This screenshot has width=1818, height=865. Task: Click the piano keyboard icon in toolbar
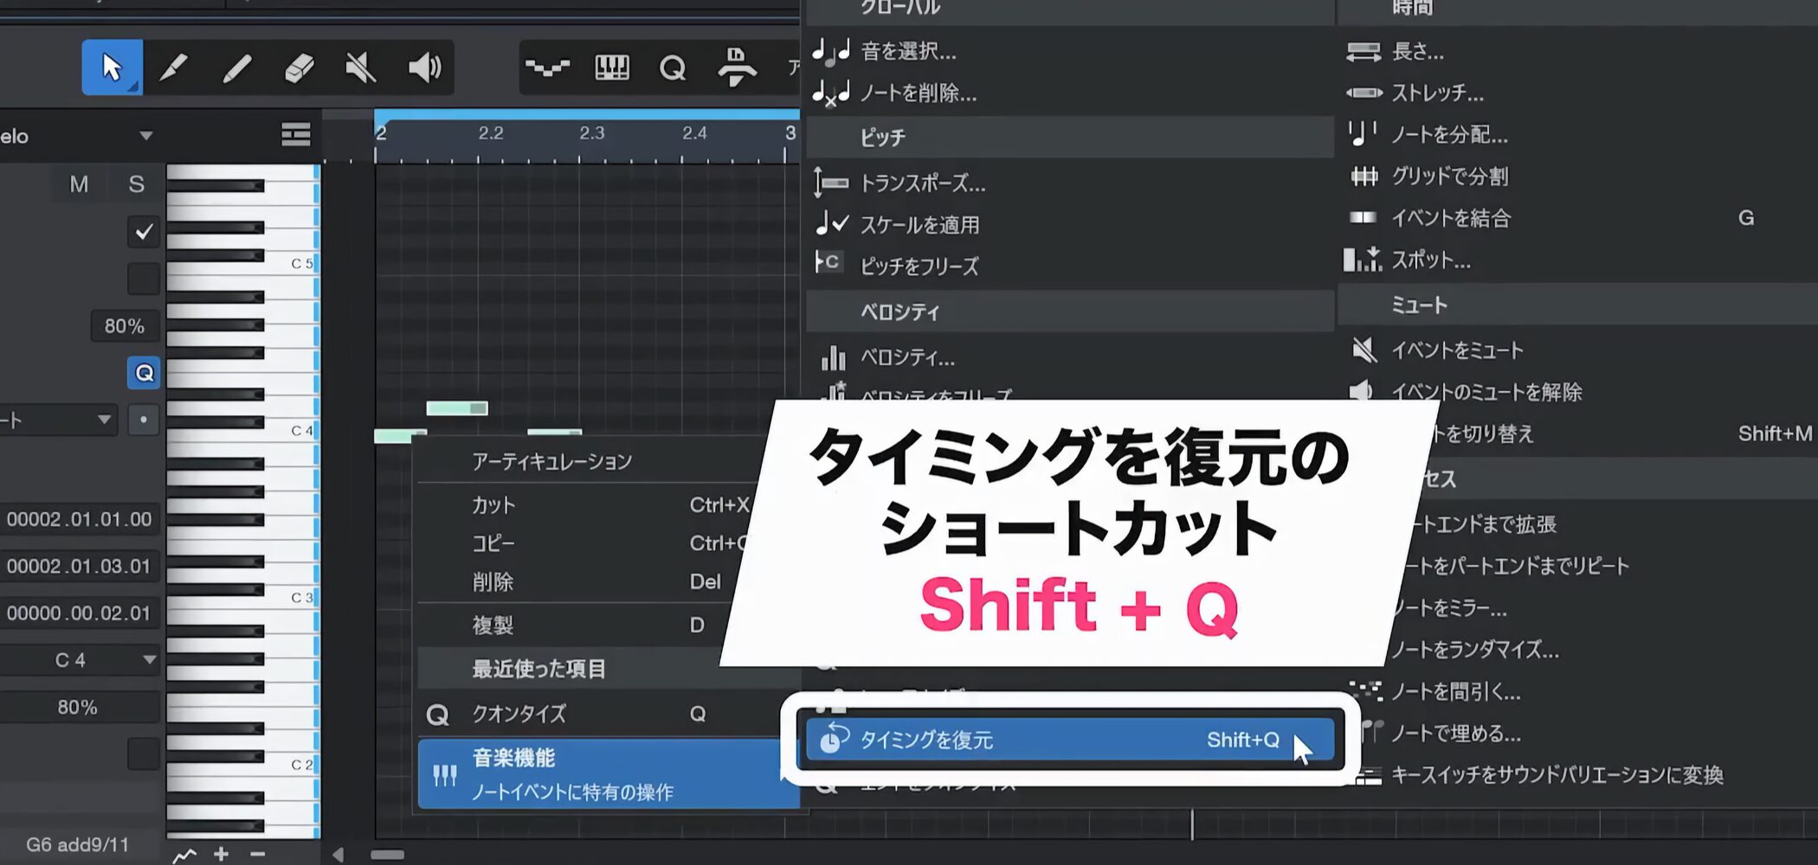[611, 67]
